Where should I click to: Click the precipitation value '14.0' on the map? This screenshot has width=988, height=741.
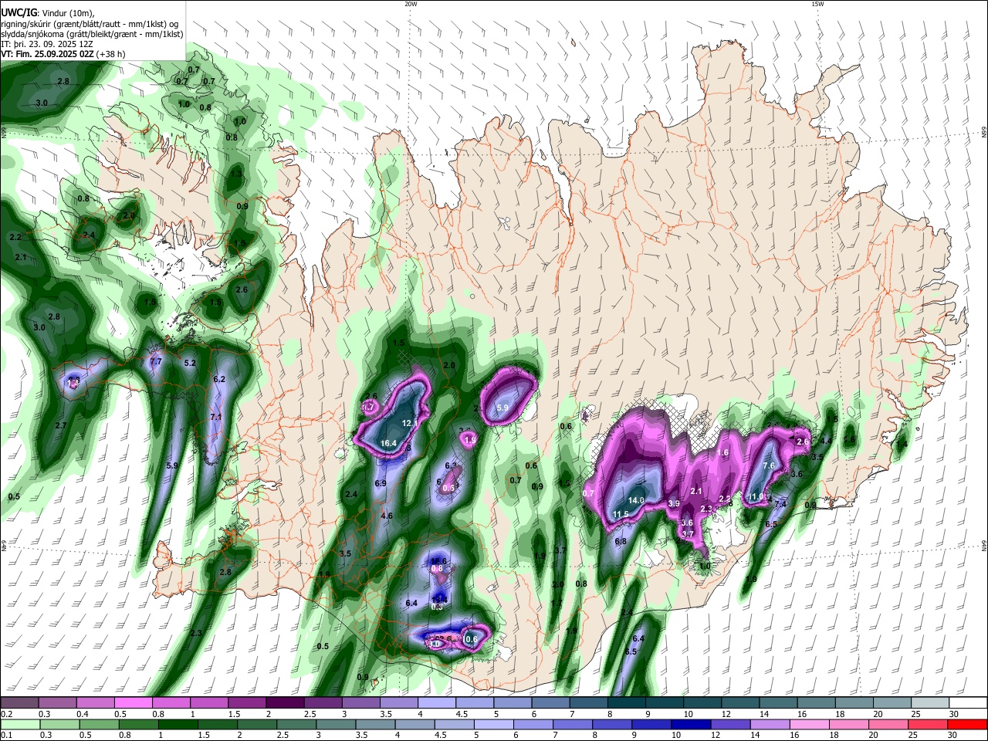click(636, 500)
